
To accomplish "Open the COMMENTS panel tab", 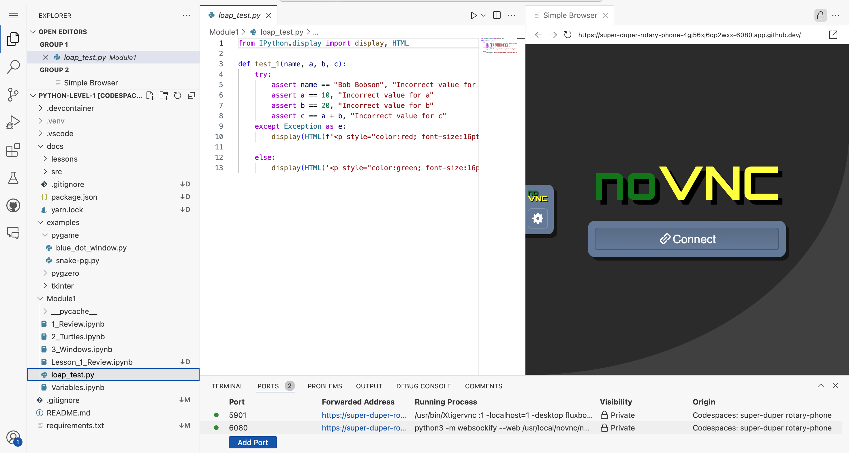I will point(484,386).
